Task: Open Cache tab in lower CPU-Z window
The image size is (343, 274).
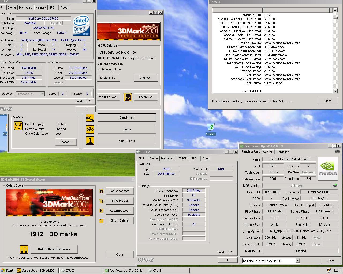Action: click(x=154, y=158)
